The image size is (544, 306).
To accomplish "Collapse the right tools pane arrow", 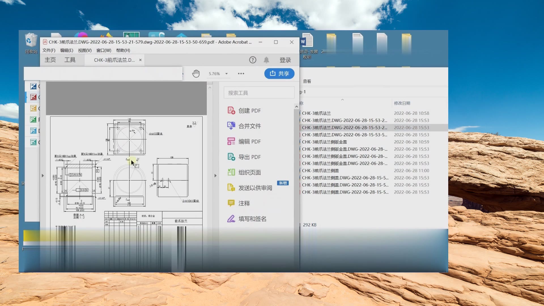I will click(215, 176).
